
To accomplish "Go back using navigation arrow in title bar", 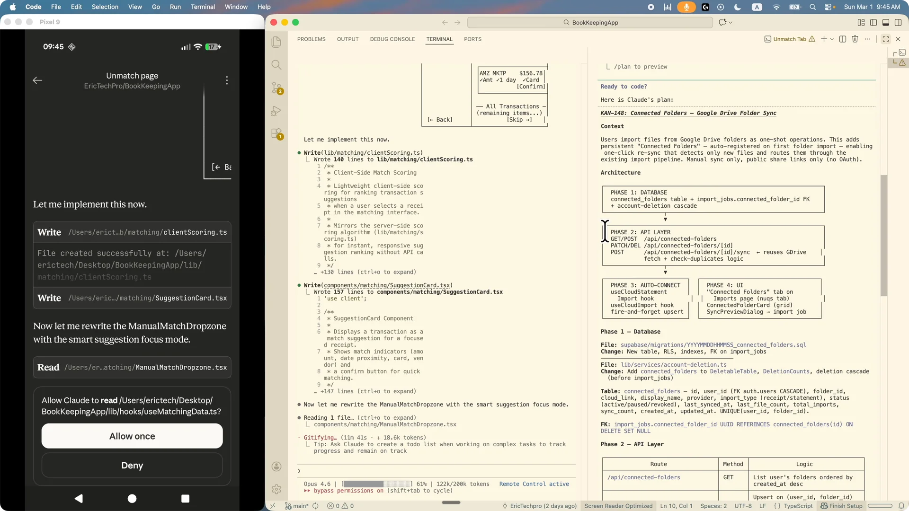I will point(445,22).
